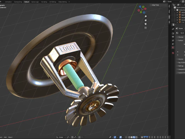Open the snapping options dropdown

(76, 137)
